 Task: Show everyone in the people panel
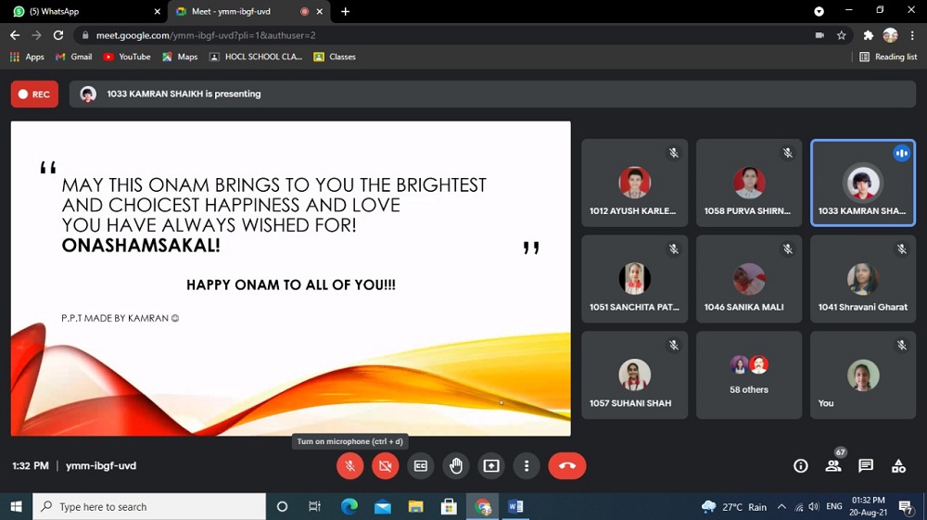(x=833, y=465)
